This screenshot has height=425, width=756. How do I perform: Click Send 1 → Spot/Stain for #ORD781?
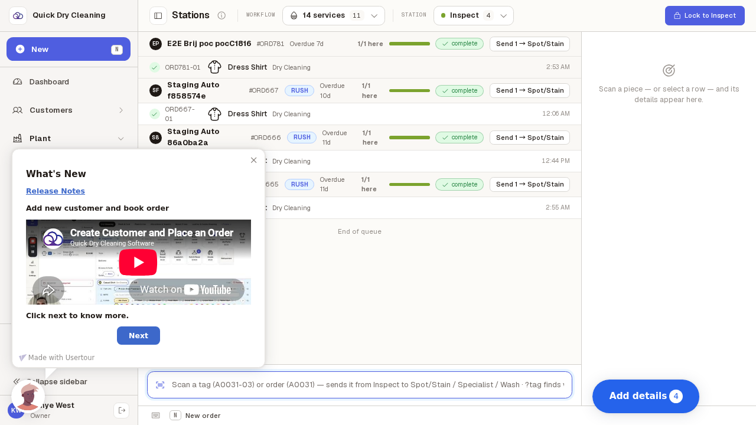(x=530, y=44)
